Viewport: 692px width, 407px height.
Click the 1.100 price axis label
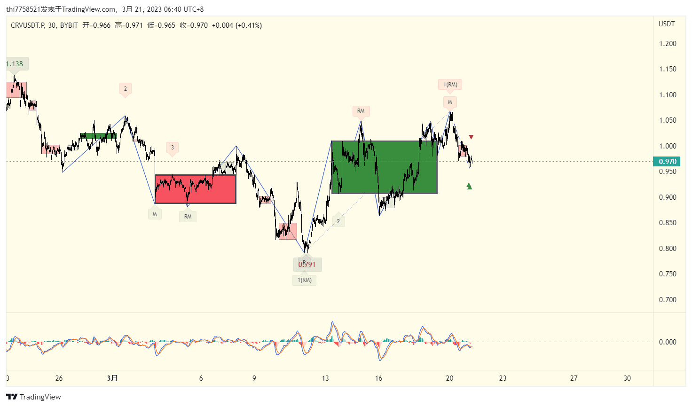668,95
